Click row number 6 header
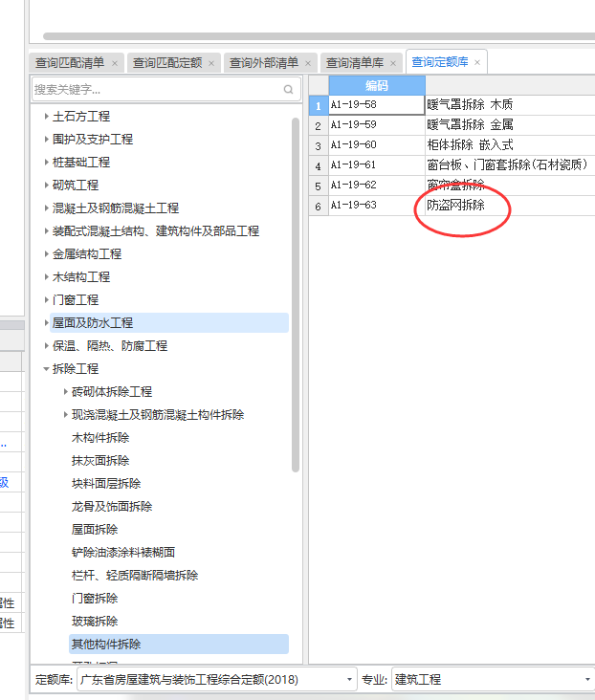The height and width of the screenshot is (700, 595). [319, 207]
